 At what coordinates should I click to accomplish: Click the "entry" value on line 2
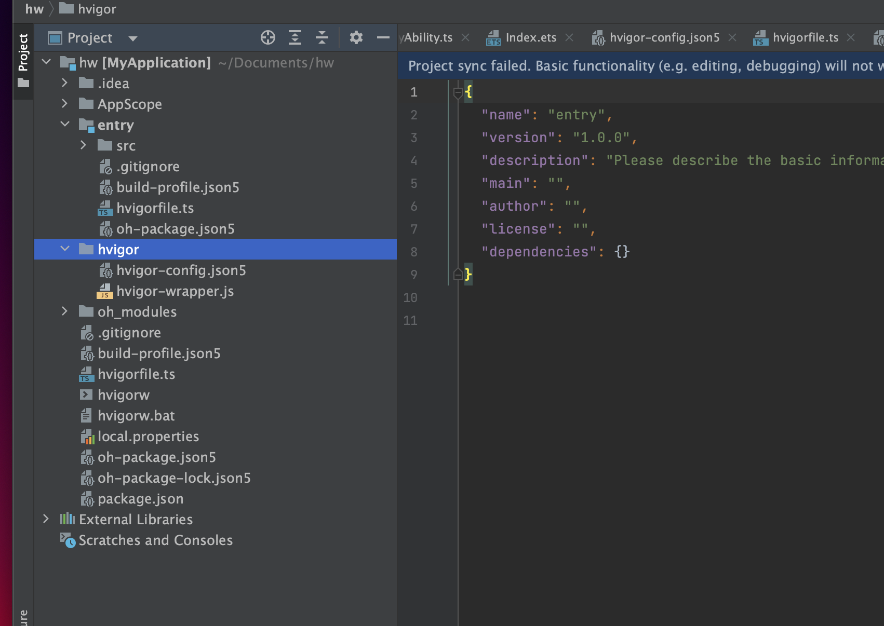(x=576, y=115)
